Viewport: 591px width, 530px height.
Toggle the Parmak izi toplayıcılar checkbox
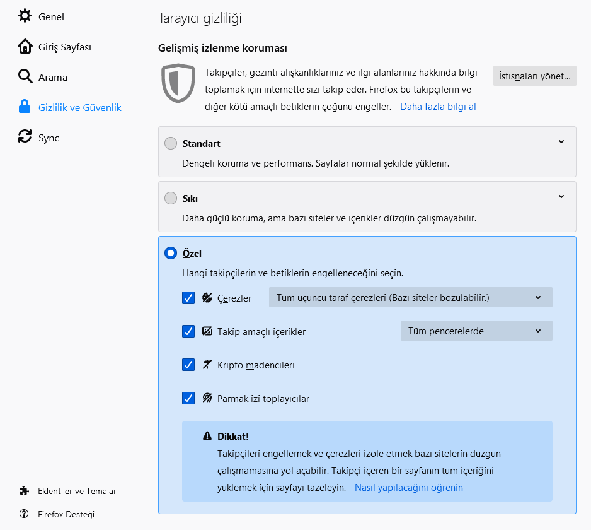(x=188, y=398)
